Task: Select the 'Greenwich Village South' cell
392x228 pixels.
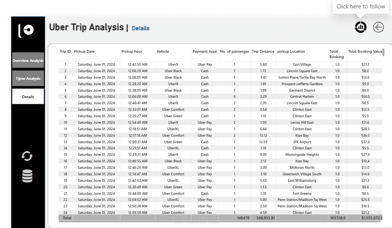Action: click(302, 174)
